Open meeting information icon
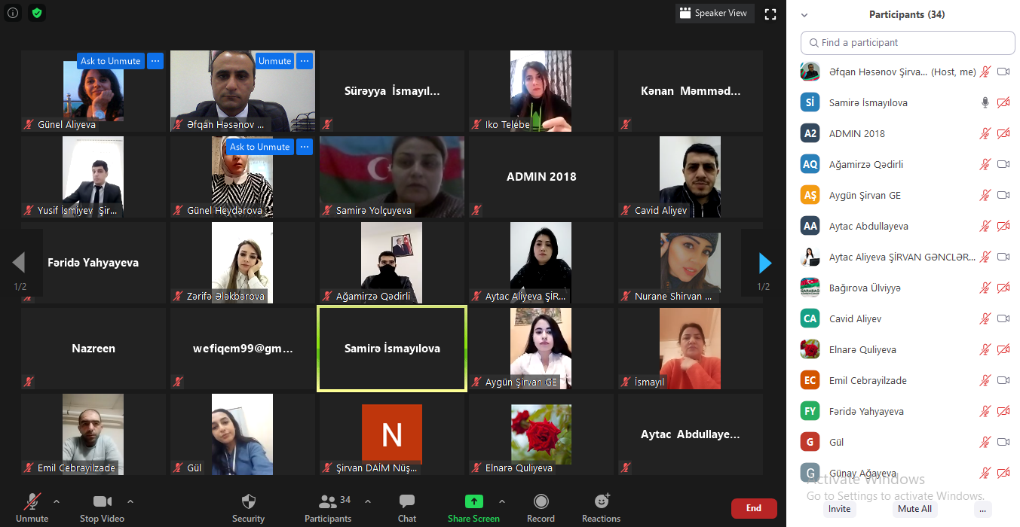Image resolution: width=1020 pixels, height=527 pixels. tap(13, 13)
